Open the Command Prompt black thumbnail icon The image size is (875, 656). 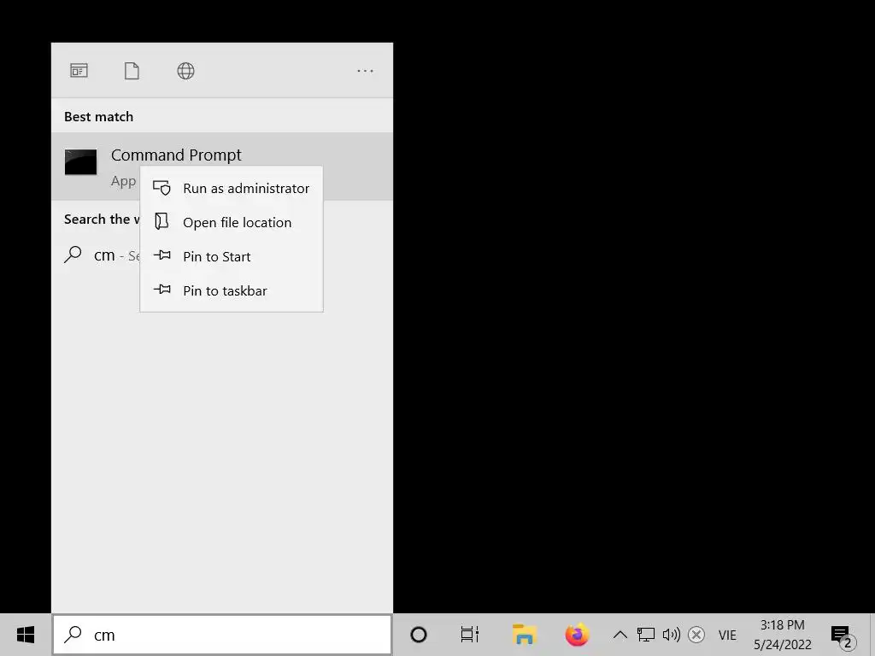81,162
